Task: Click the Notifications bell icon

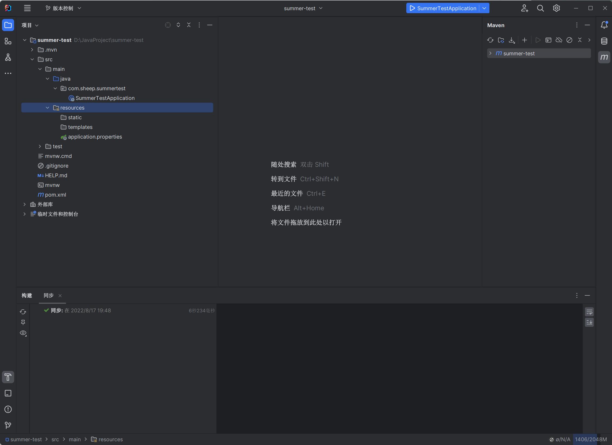Action: 604,25
